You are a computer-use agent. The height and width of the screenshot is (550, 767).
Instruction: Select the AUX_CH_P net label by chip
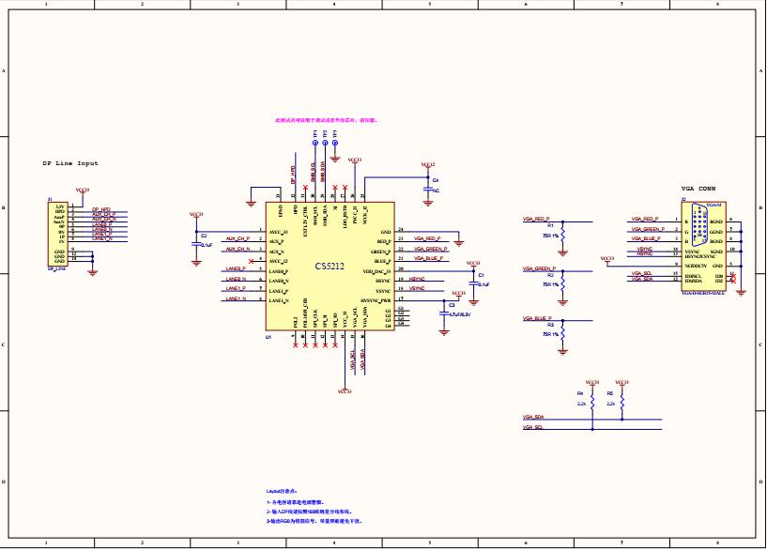point(238,238)
